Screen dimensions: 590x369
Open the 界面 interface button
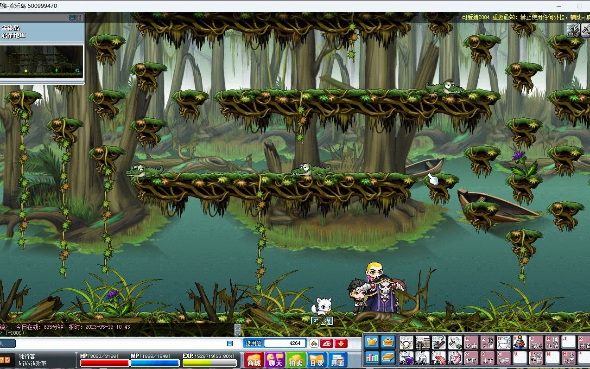tap(337, 360)
